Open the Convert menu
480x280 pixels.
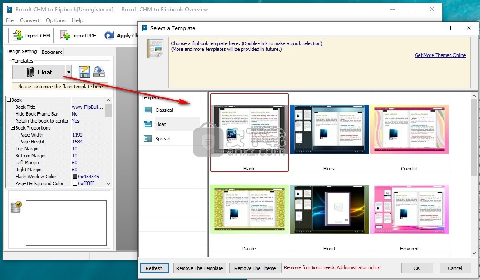tap(30, 20)
